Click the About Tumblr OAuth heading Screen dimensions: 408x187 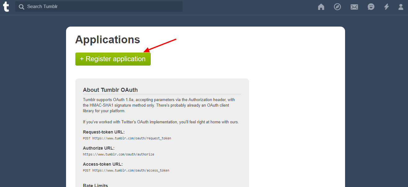pos(110,90)
